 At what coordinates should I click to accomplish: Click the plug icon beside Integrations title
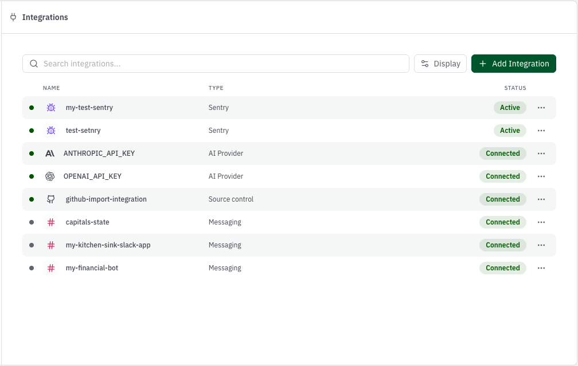click(13, 17)
